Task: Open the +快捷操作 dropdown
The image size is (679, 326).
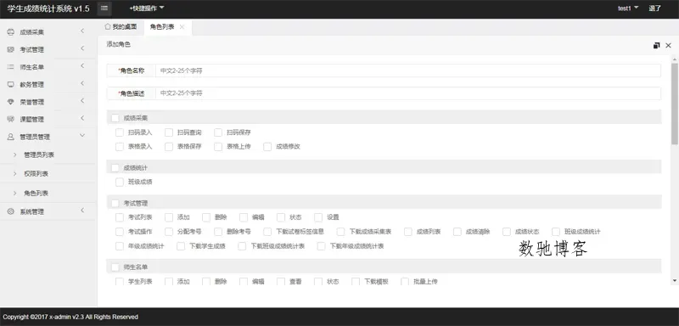Action: pos(147,8)
